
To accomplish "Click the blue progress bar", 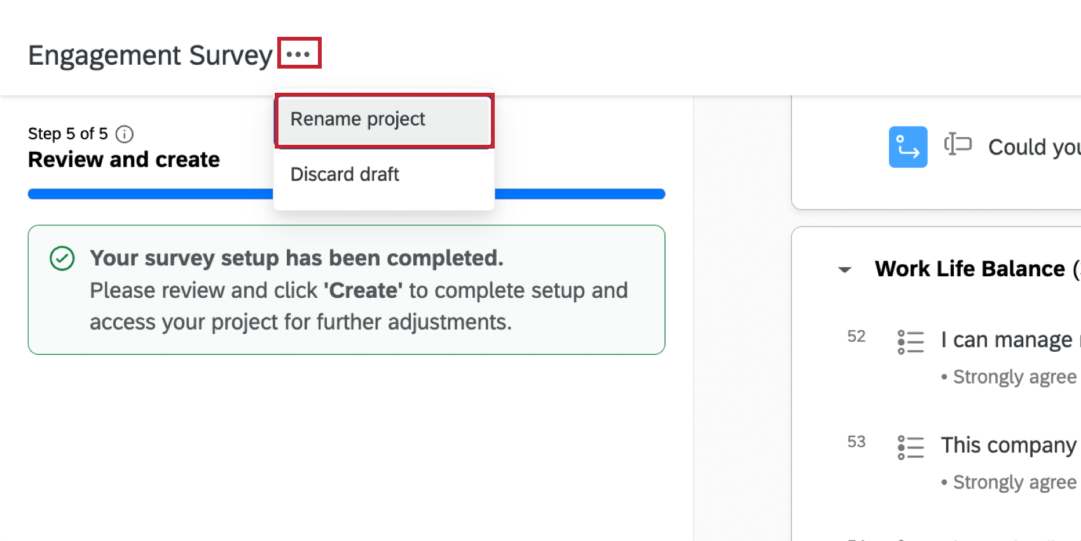I will (x=346, y=193).
